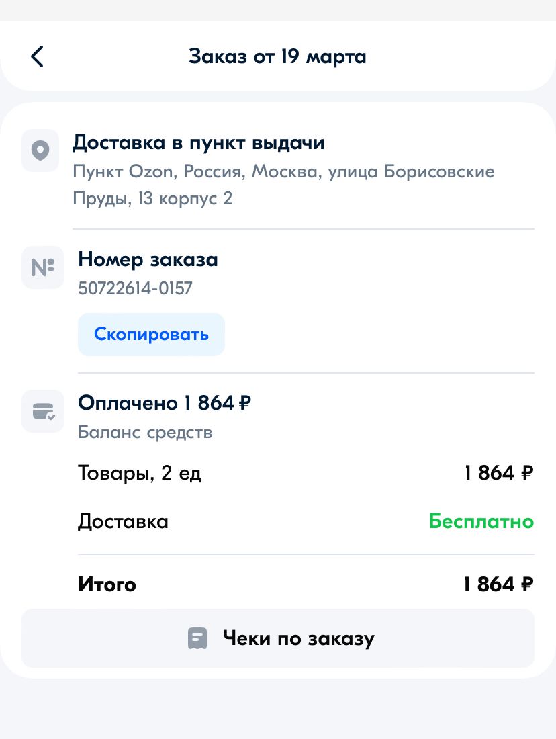Click the payment card icon
Screen dimensions: 556x739
(x=42, y=410)
